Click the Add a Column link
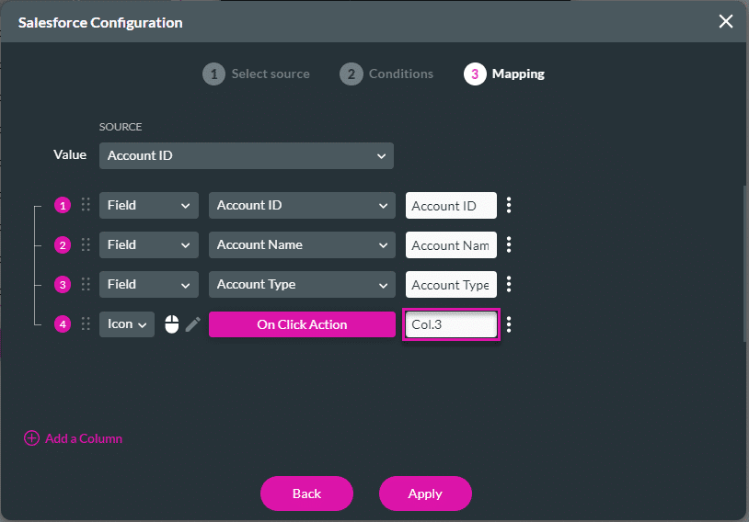The height and width of the screenshot is (522, 749). coord(74,438)
